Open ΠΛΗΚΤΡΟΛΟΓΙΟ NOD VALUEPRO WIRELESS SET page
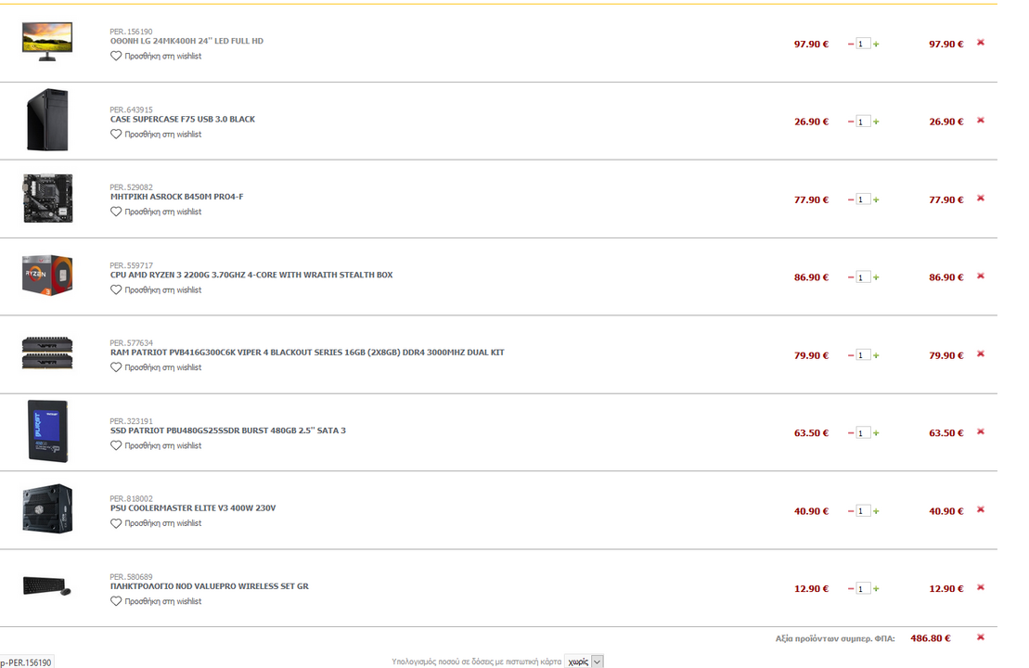The height and width of the screenshot is (668, 1029). (x=210, y=586)
